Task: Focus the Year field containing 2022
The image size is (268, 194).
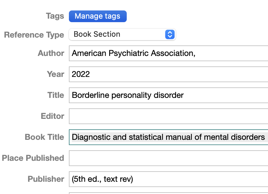Action: pos(168,74)
